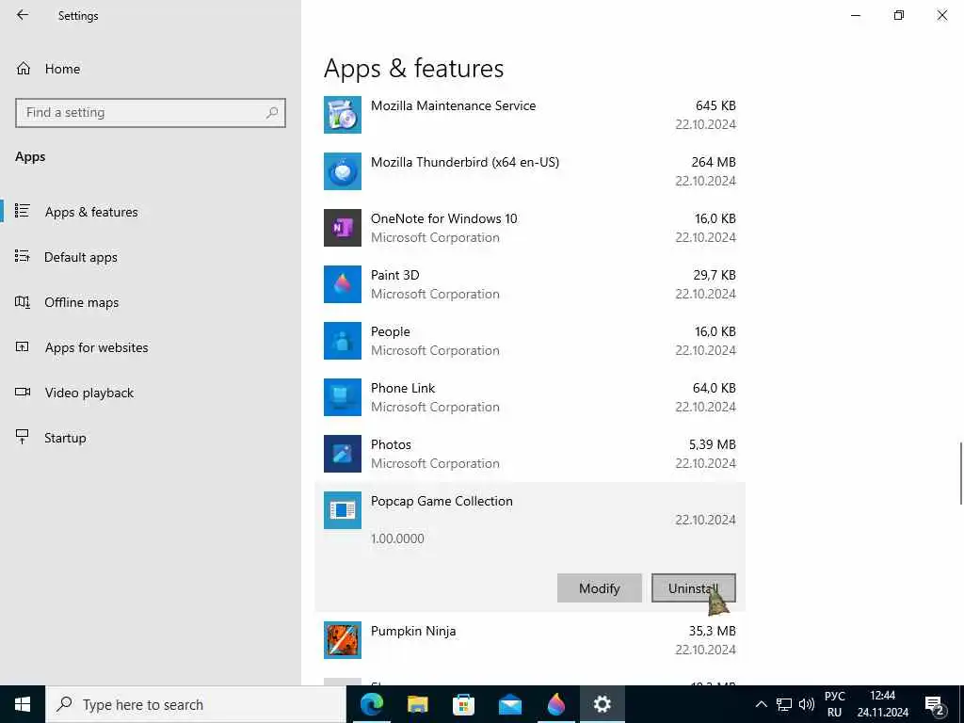Open the Startup section
Screen dimensions: 964x723
[65, 438]
